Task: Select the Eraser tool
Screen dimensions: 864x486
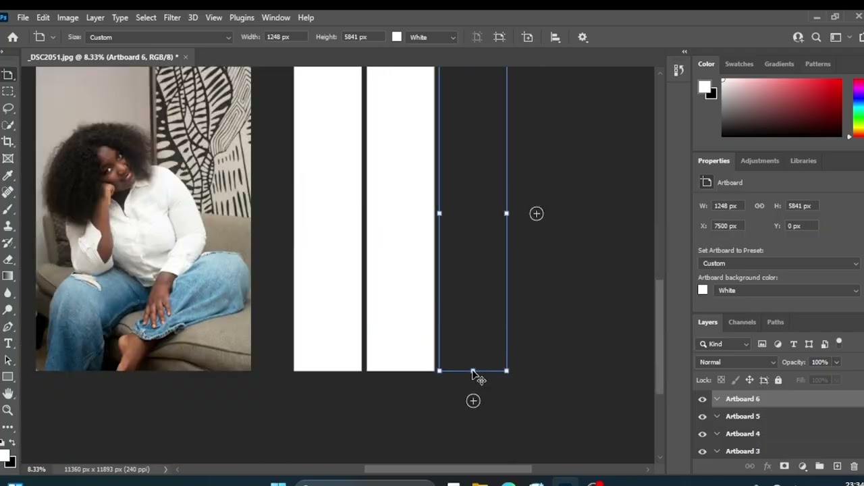Action: (8, 259)
